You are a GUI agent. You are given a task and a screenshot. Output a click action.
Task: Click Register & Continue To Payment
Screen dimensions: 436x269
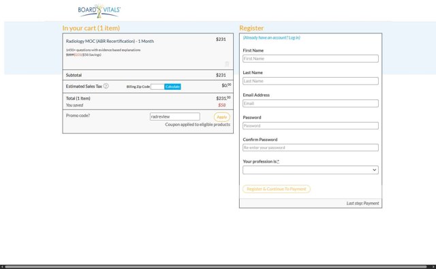click(277, 189)
